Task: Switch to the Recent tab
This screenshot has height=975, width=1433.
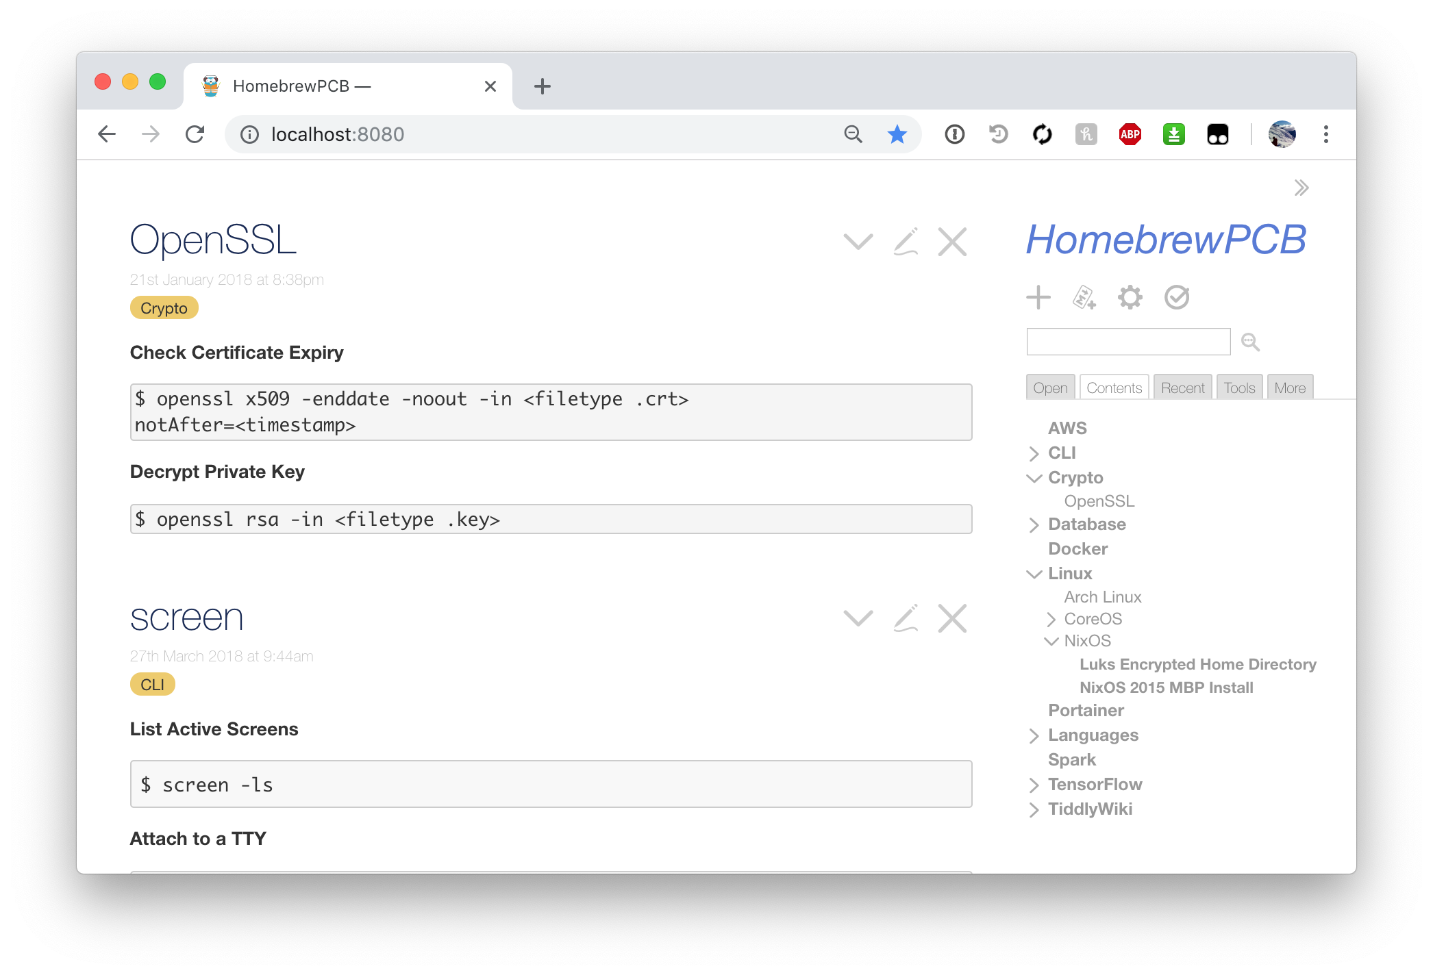Action: [1182, 388]
